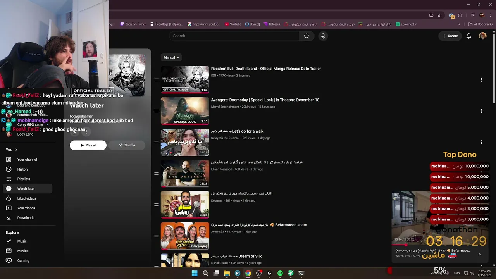Go to Playlists in sidebar
Viewport: 496px width, 279px height.
pos(27,179)
